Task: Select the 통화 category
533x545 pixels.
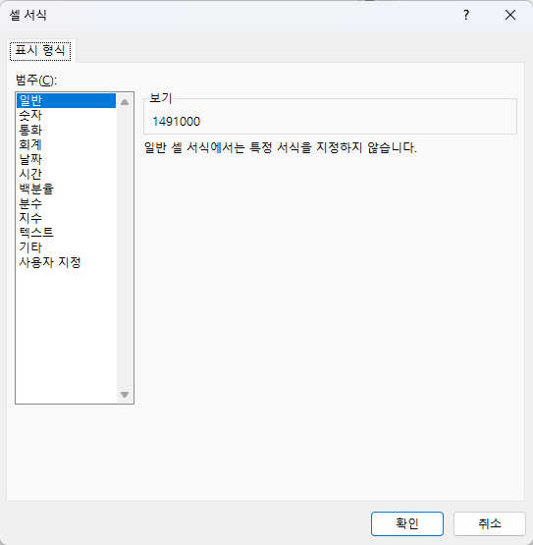Action: coord(66,130)
